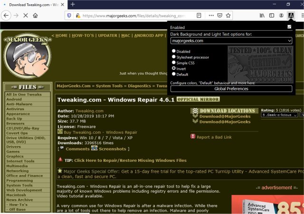Image resolution: width=304 pixels, height=214 pixels.
Task: View site connection padlock info
Action: tap(78, 16)
